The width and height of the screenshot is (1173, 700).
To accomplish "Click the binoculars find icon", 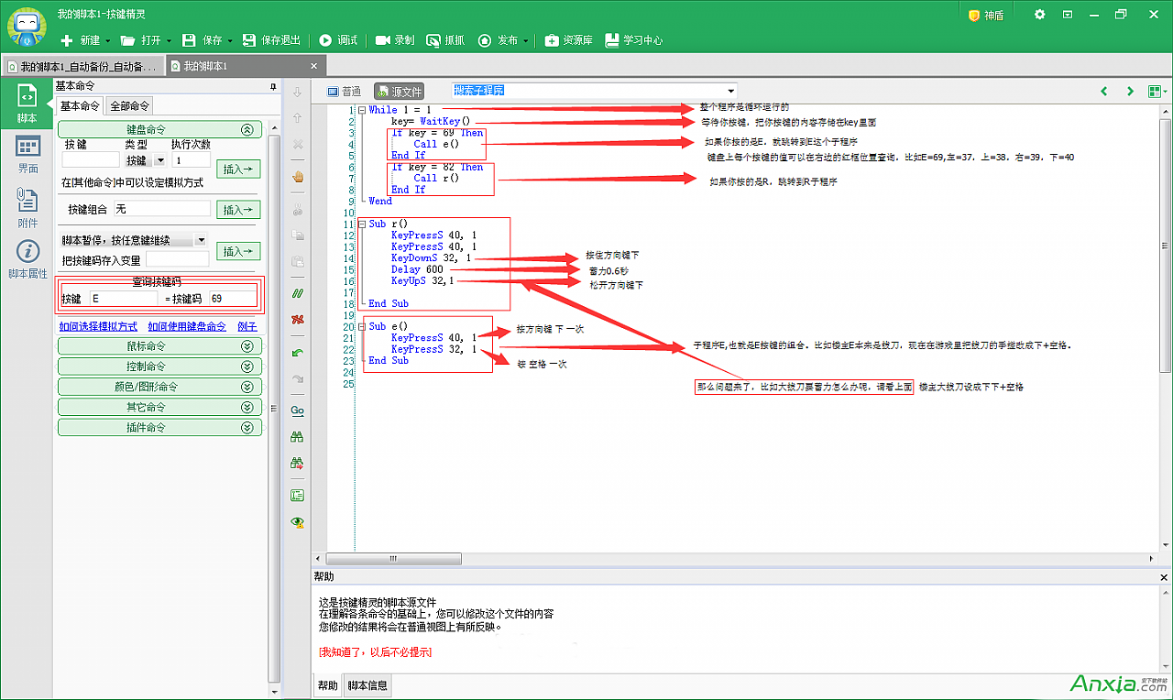I will click(297, 437).
